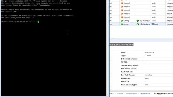The image size is (173, 97).
Task: Click the highlighted amazonaws.com hostname
Action: pyautogui.click(x=122, y=44)
